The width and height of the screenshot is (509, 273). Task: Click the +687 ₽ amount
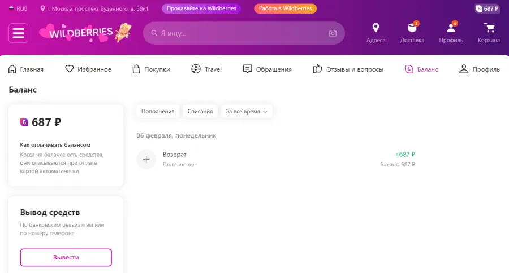tap(405, 155)
